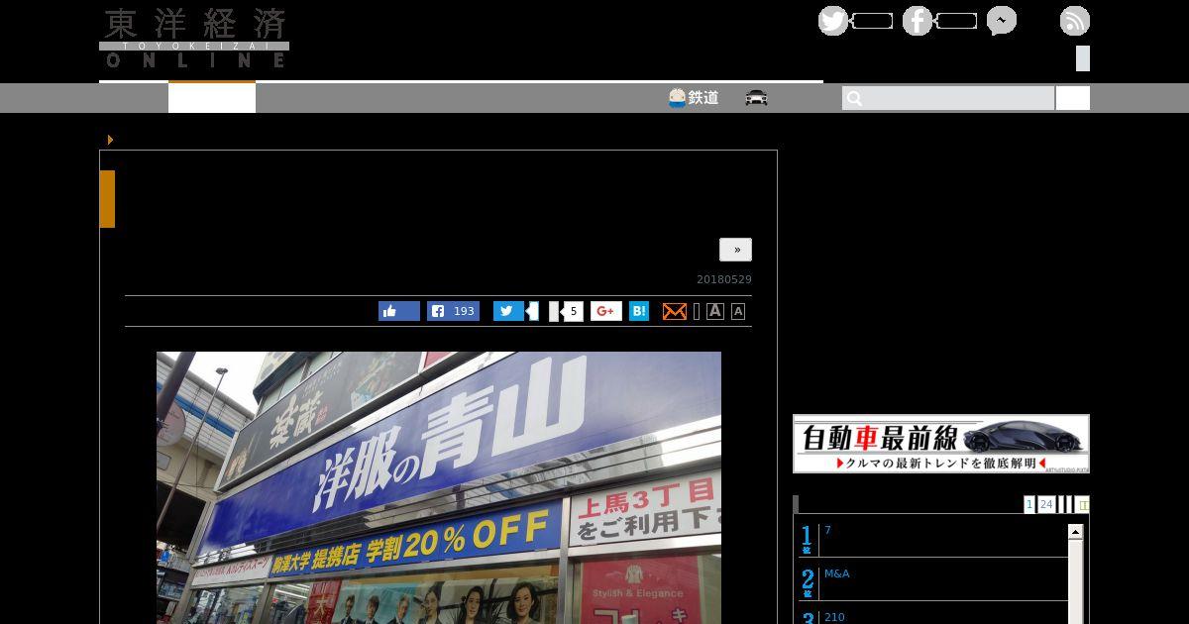
Task: Click the orange breadcrumb arrow marker
Action: pos(110,140)
